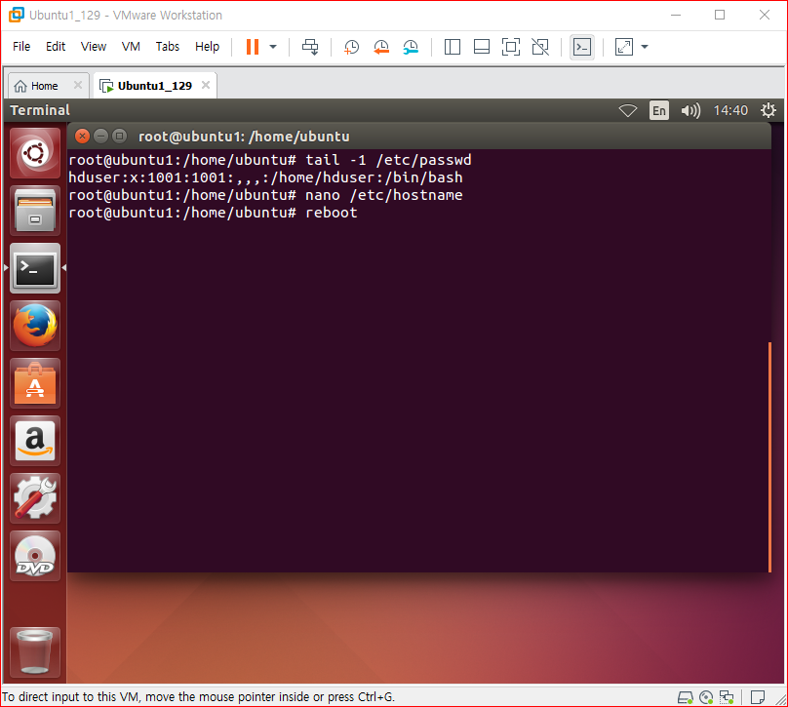Viewport: 788px width, 707px height.
Task: Toggle the library sidebar view
Action: click(x=453, y=47)
